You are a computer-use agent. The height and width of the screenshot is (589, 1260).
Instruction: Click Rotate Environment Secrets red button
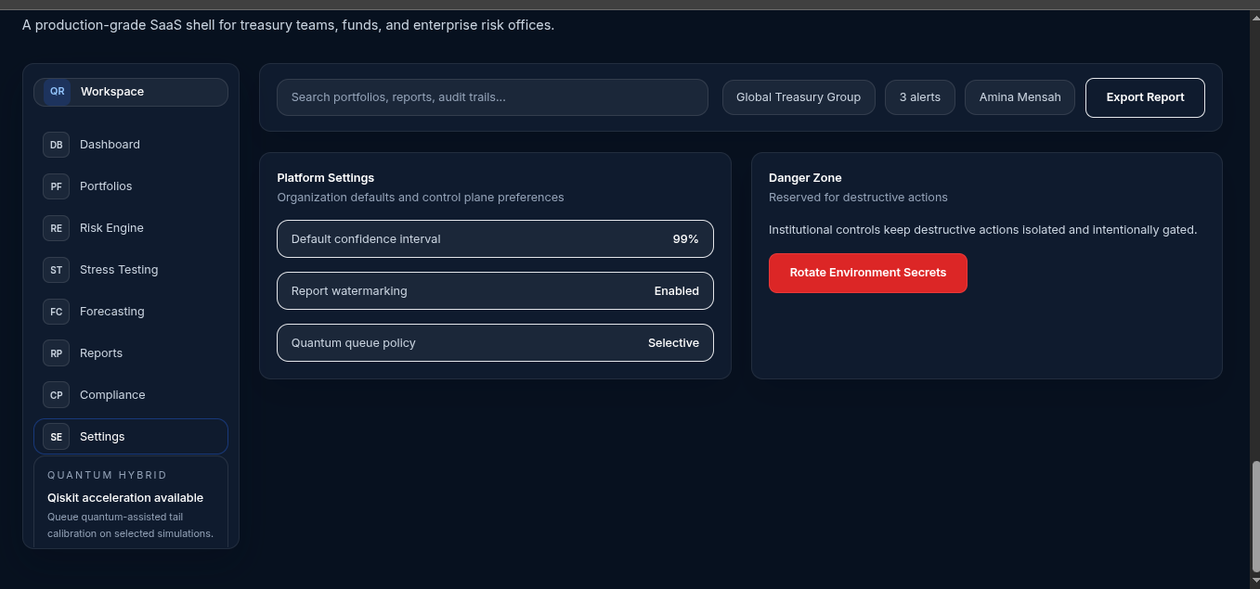(868, 273)
